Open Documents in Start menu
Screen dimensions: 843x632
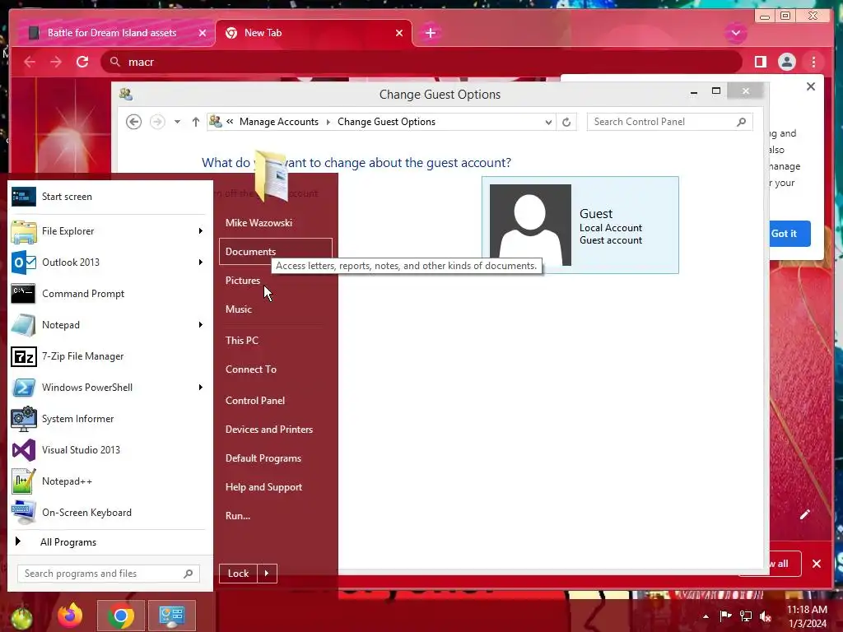click(275, 252)
